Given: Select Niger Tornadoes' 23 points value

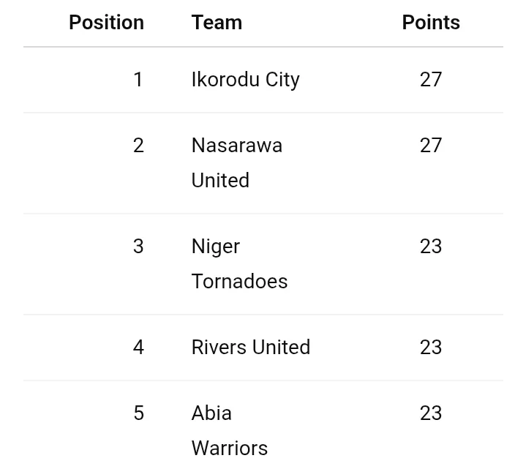Looking at the screenshot, I should click(x=431, y=247).
